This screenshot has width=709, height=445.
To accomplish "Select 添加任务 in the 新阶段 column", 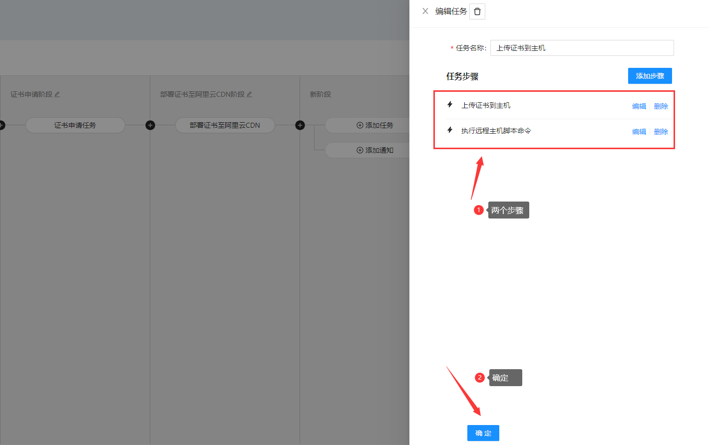I will pos(374,125).
